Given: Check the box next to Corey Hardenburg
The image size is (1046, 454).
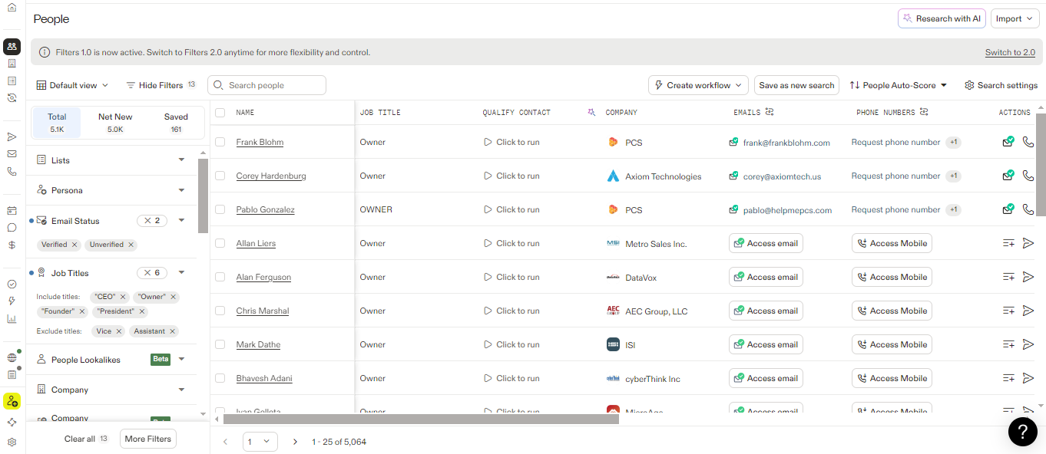Looking at the screenshot, I should click(220, 176).
